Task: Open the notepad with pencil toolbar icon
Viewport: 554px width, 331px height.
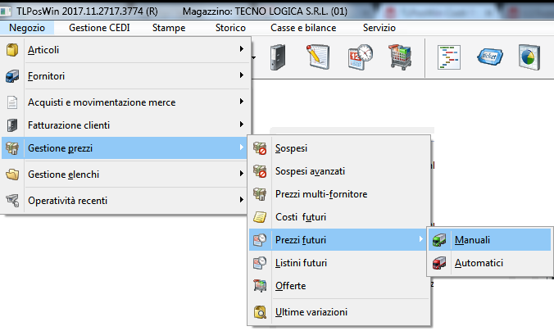Action: [318, 57]
